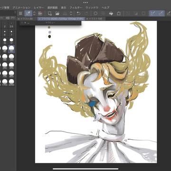Open the アニメーション menu
171x171 pixels.
(x=21, y=8)
